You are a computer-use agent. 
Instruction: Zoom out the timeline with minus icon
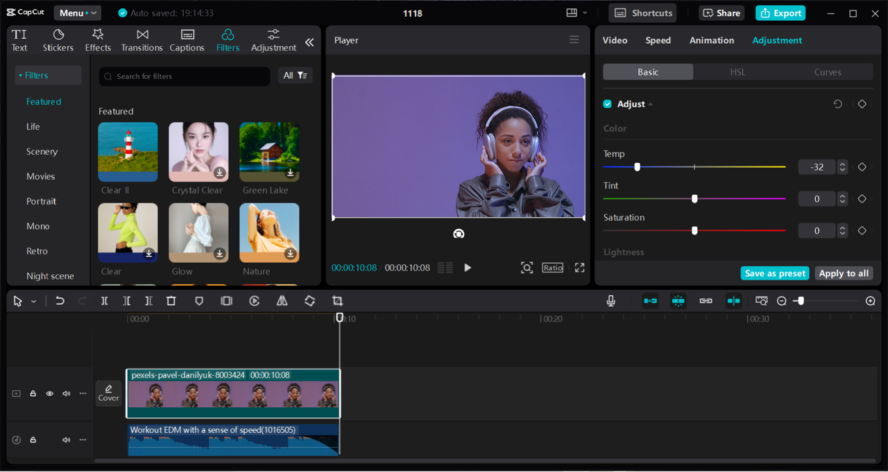tap(782, 301)
